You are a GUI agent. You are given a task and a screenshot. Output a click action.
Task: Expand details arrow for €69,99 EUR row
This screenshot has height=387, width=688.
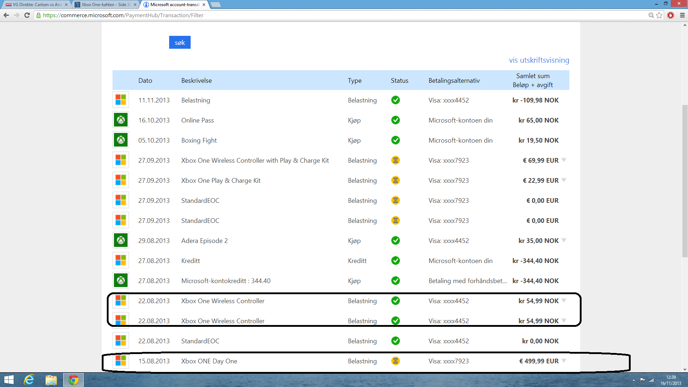coord(564,160)
